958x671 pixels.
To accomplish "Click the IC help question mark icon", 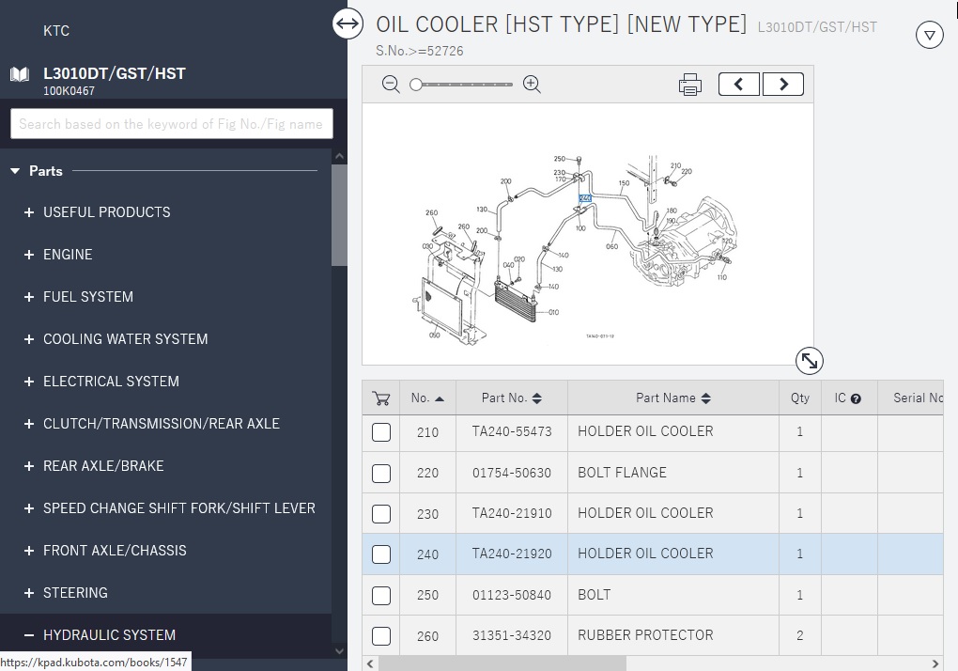I will [x=856, y=399].
